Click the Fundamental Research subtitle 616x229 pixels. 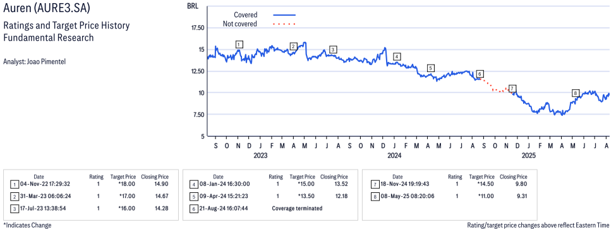pos(48,38)
